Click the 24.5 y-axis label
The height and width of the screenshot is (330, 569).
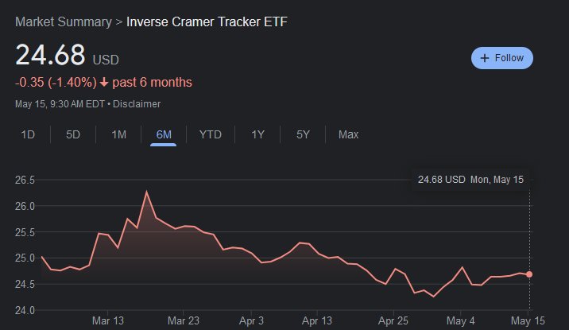coord(25,284)
